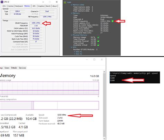Click the "157 MB" Non-paged pool value
The width and height of the screenshot is (164, 140).
19,136
